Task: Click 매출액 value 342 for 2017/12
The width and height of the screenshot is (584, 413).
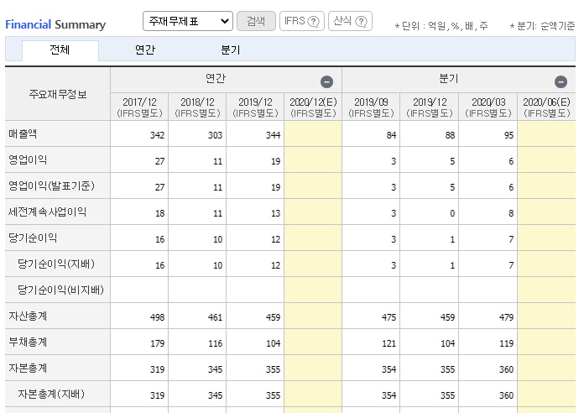Action: coord(157,135)
